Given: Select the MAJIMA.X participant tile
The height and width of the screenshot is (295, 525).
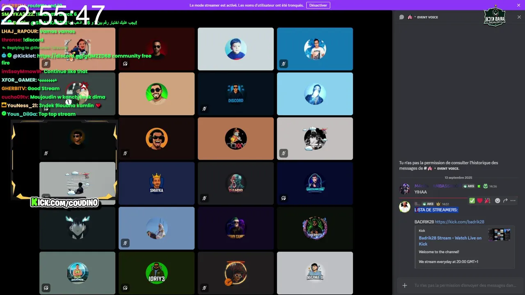Looking at the screenshot, I should pos(315,273).
